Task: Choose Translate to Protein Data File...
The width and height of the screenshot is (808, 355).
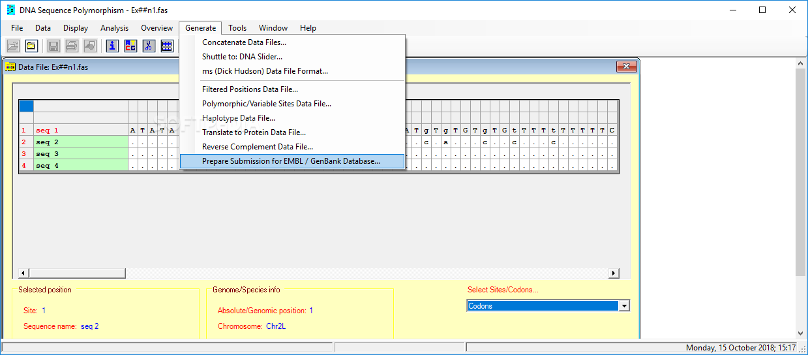Action: [292, 132]
